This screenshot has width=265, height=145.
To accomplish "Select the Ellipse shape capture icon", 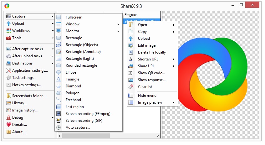I will click(59, 72).
